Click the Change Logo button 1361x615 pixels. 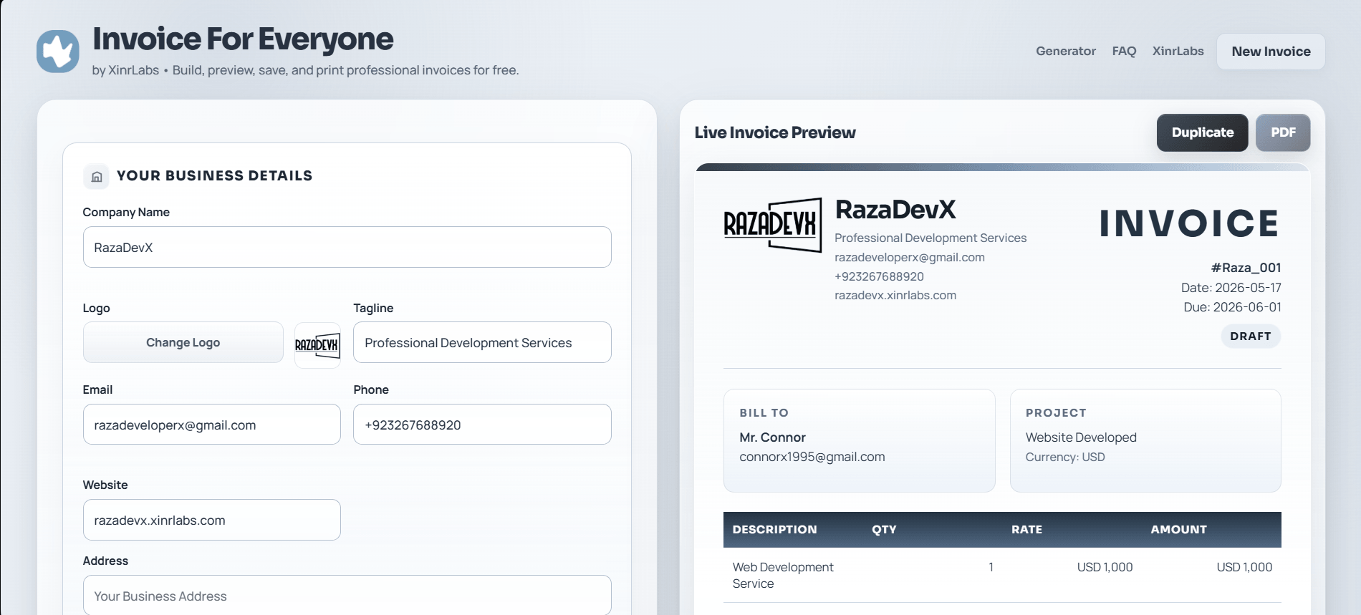pyautogui.click(x=183, y=342)
